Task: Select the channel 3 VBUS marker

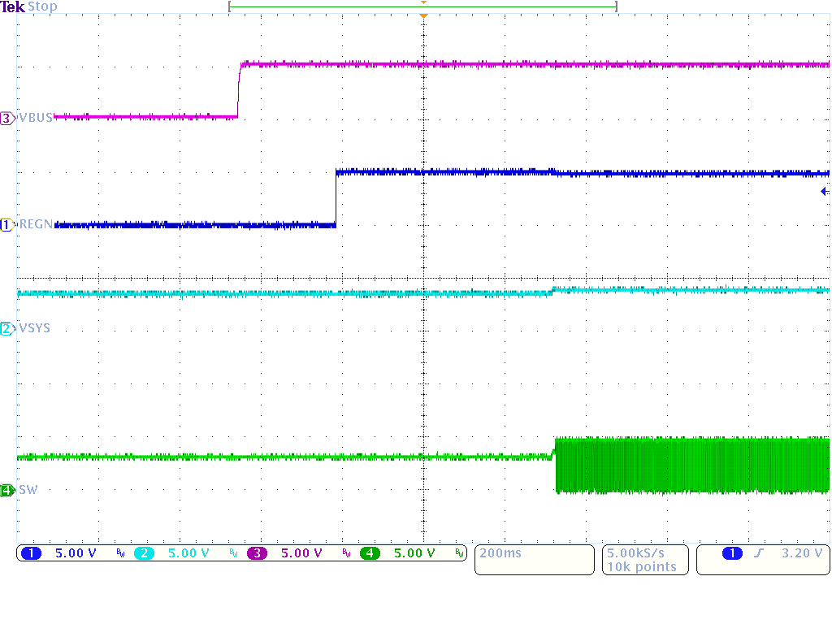Action: (6, 118)
